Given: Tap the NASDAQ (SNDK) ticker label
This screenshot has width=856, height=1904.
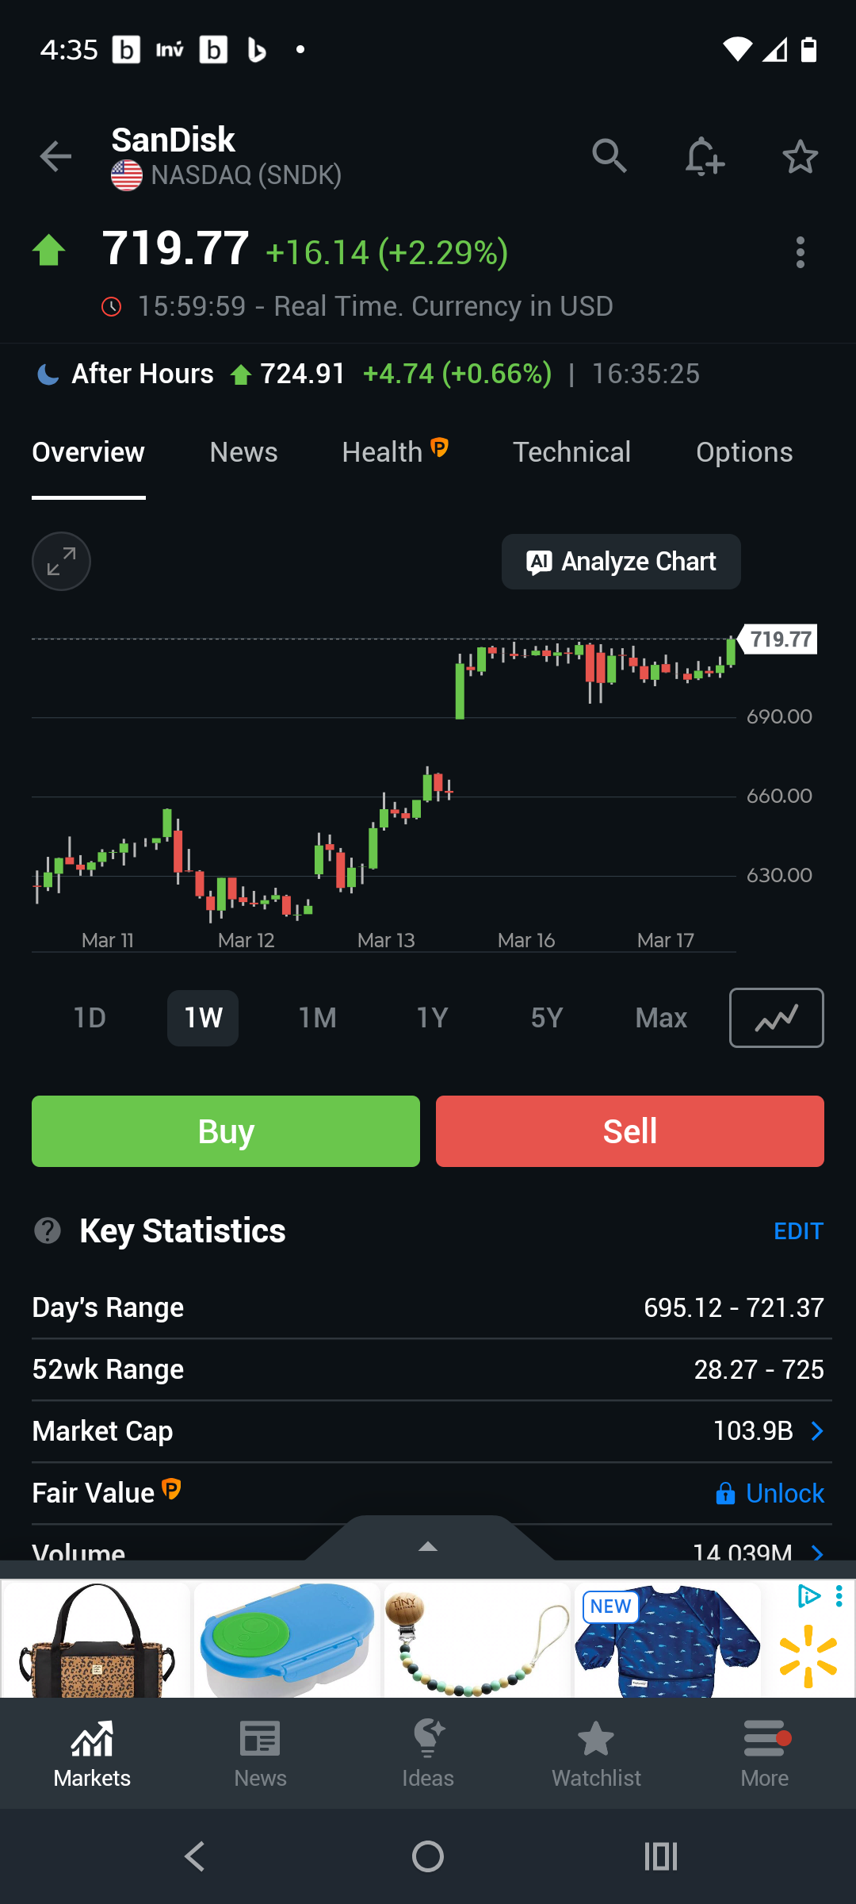Looking at the screenshot, I should click(x=246, y=175).
